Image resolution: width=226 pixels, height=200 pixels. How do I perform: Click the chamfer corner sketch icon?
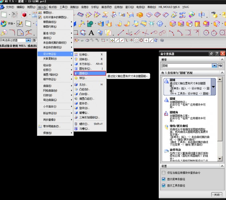[x=20, y=33]
